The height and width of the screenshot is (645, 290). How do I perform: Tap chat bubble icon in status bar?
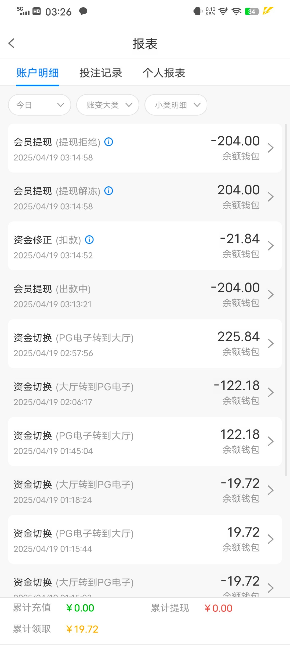pyautogui.click(x=83, y=11)
